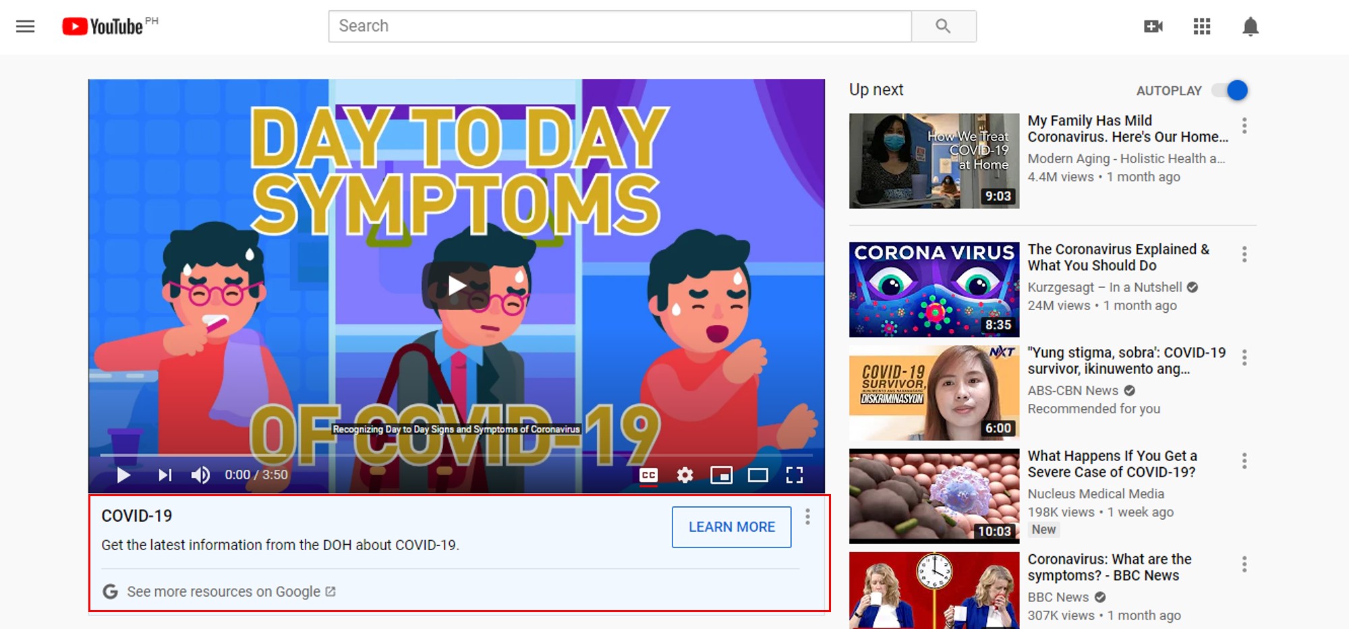Open the BBC News symptoms thumbnail

point(934,591)
